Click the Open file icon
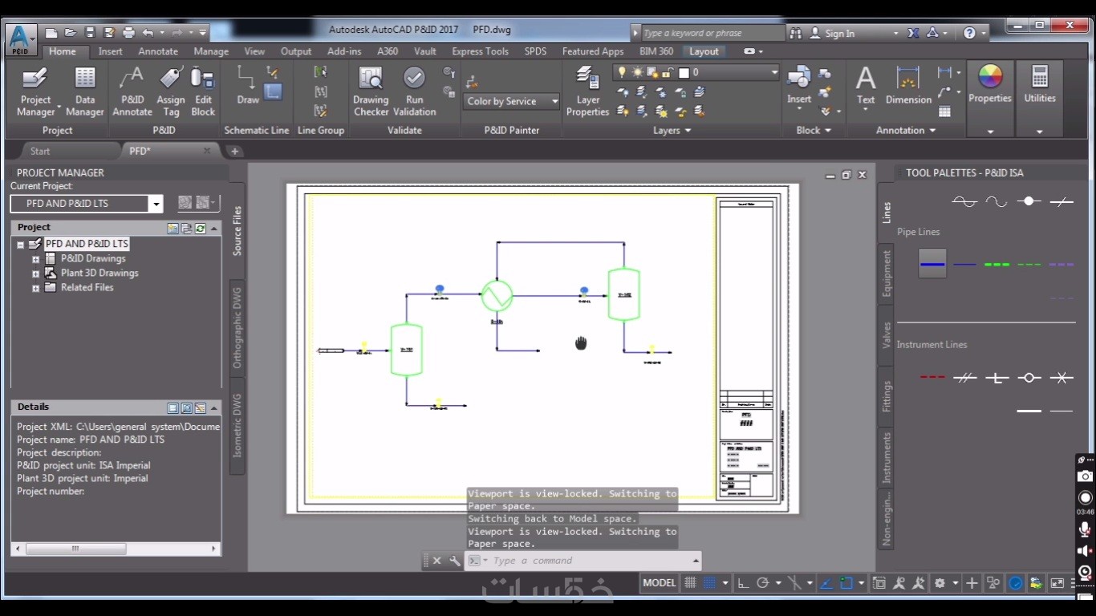Image resolution: width=1096 pixels, height=616 pixels. tap(71, 33)
